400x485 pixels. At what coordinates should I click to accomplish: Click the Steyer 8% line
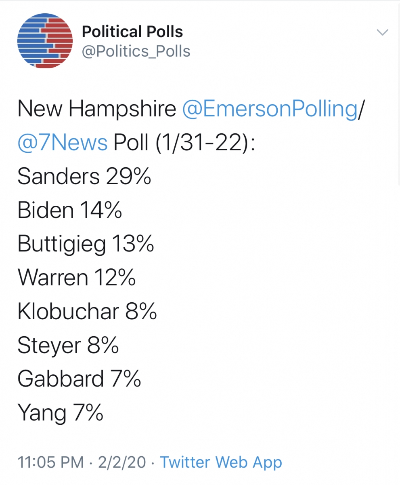[x=68, y=346]
